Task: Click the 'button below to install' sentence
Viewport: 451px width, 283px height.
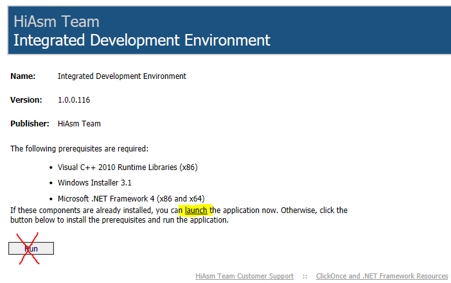Action: tap(119, 220)
